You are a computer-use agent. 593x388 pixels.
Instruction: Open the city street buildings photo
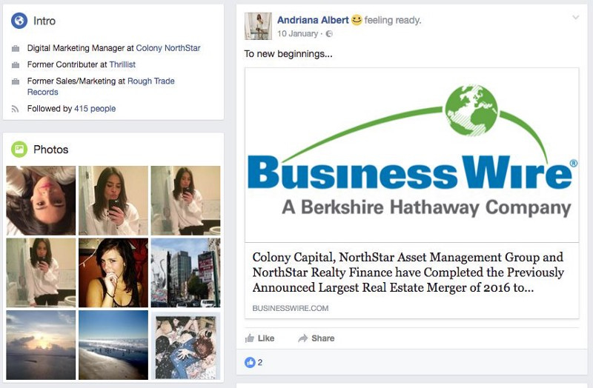(x=186, y=272)
